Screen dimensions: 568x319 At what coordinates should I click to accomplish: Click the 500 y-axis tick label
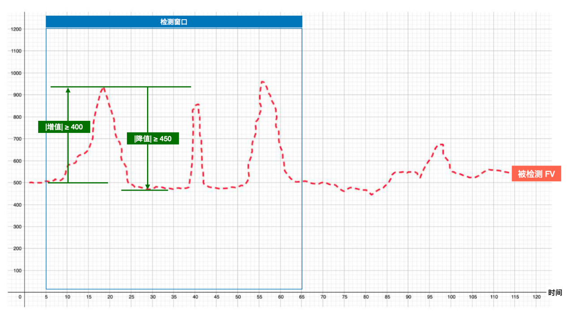click(17, 183)
